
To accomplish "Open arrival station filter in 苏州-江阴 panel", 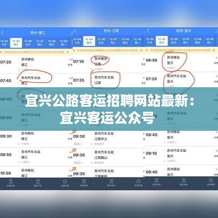I will point(111,183).
